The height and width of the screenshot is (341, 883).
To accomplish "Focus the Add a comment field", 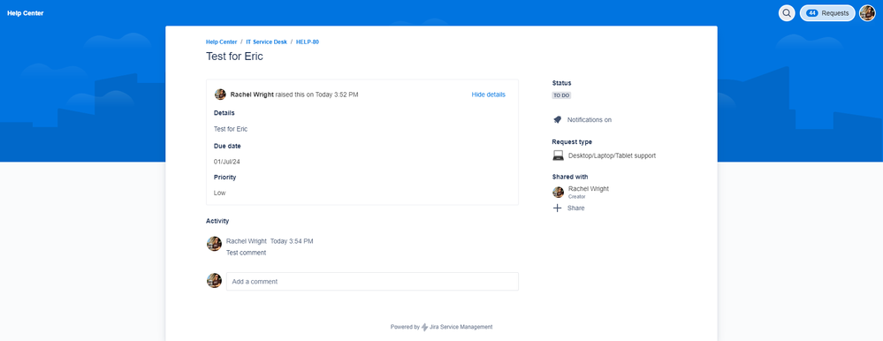I will 372,281.
